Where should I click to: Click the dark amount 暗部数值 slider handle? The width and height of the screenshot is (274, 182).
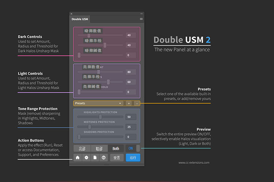[x=89, y=36]
